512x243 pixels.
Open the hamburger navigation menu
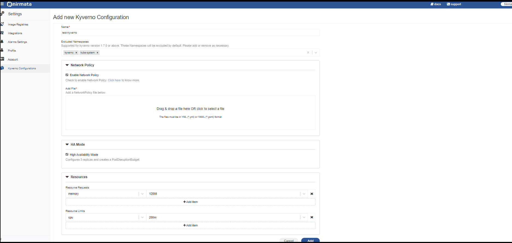pyautogui.click(x=2, y=4)
